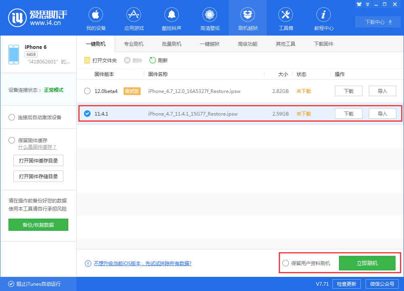Click the 删除 delete icon
404x291 pixels.
131,60
